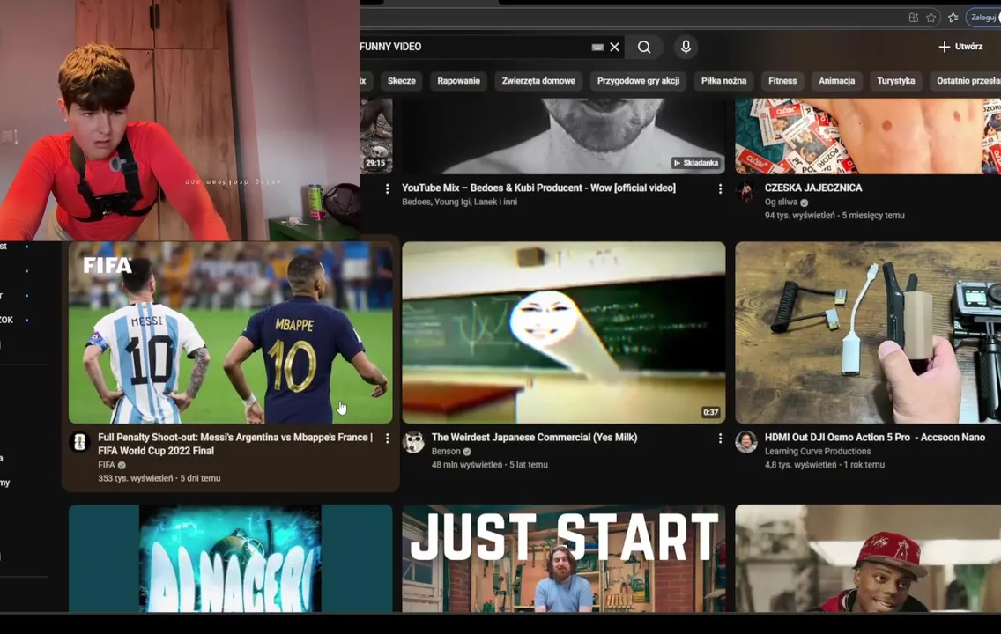Play the Messi and Mbappe thumbnail video

point(231,332)
